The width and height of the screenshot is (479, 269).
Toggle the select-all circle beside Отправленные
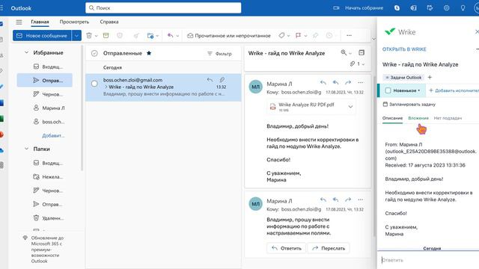point(94,53)
